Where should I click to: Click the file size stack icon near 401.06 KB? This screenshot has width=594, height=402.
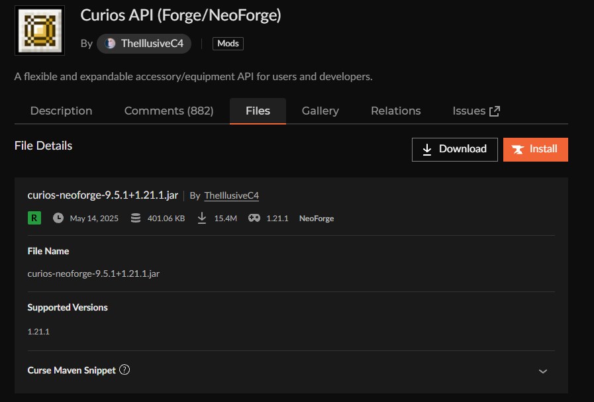[x=136, y=217]
